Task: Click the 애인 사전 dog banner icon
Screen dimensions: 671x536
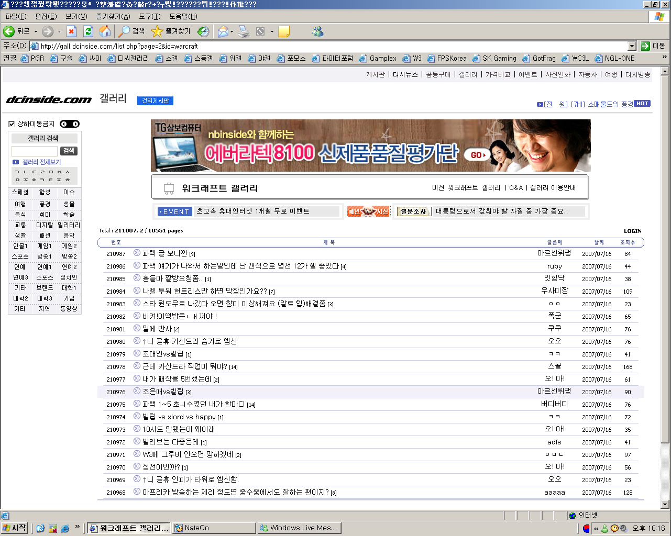Action: coord(368,211)
